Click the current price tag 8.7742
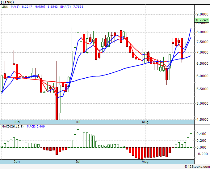The width and height of the screenshot is (210, 169). pos(202,20)
